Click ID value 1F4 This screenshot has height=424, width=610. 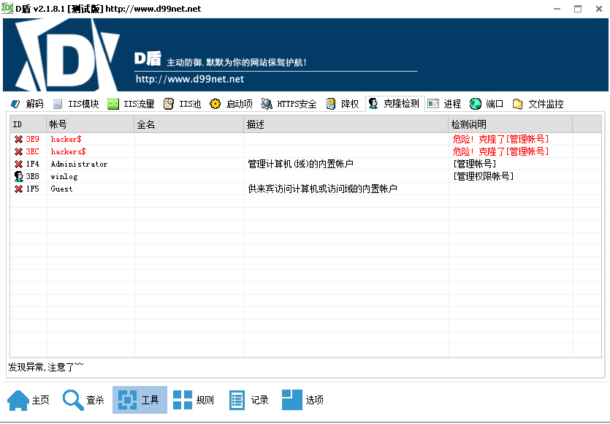pos(33,164)
